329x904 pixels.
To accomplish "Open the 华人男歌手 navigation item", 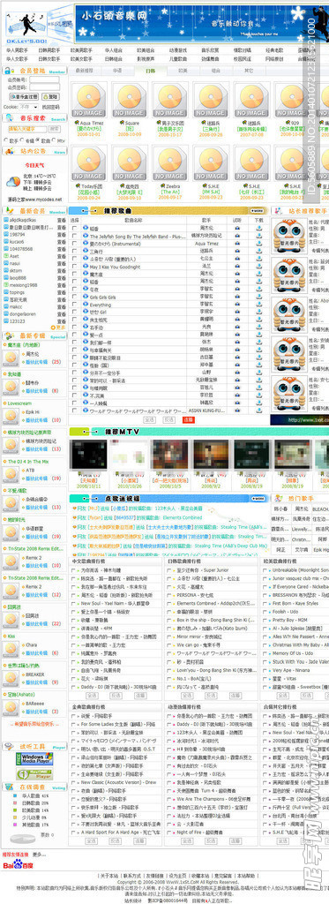I will (17, 50).
